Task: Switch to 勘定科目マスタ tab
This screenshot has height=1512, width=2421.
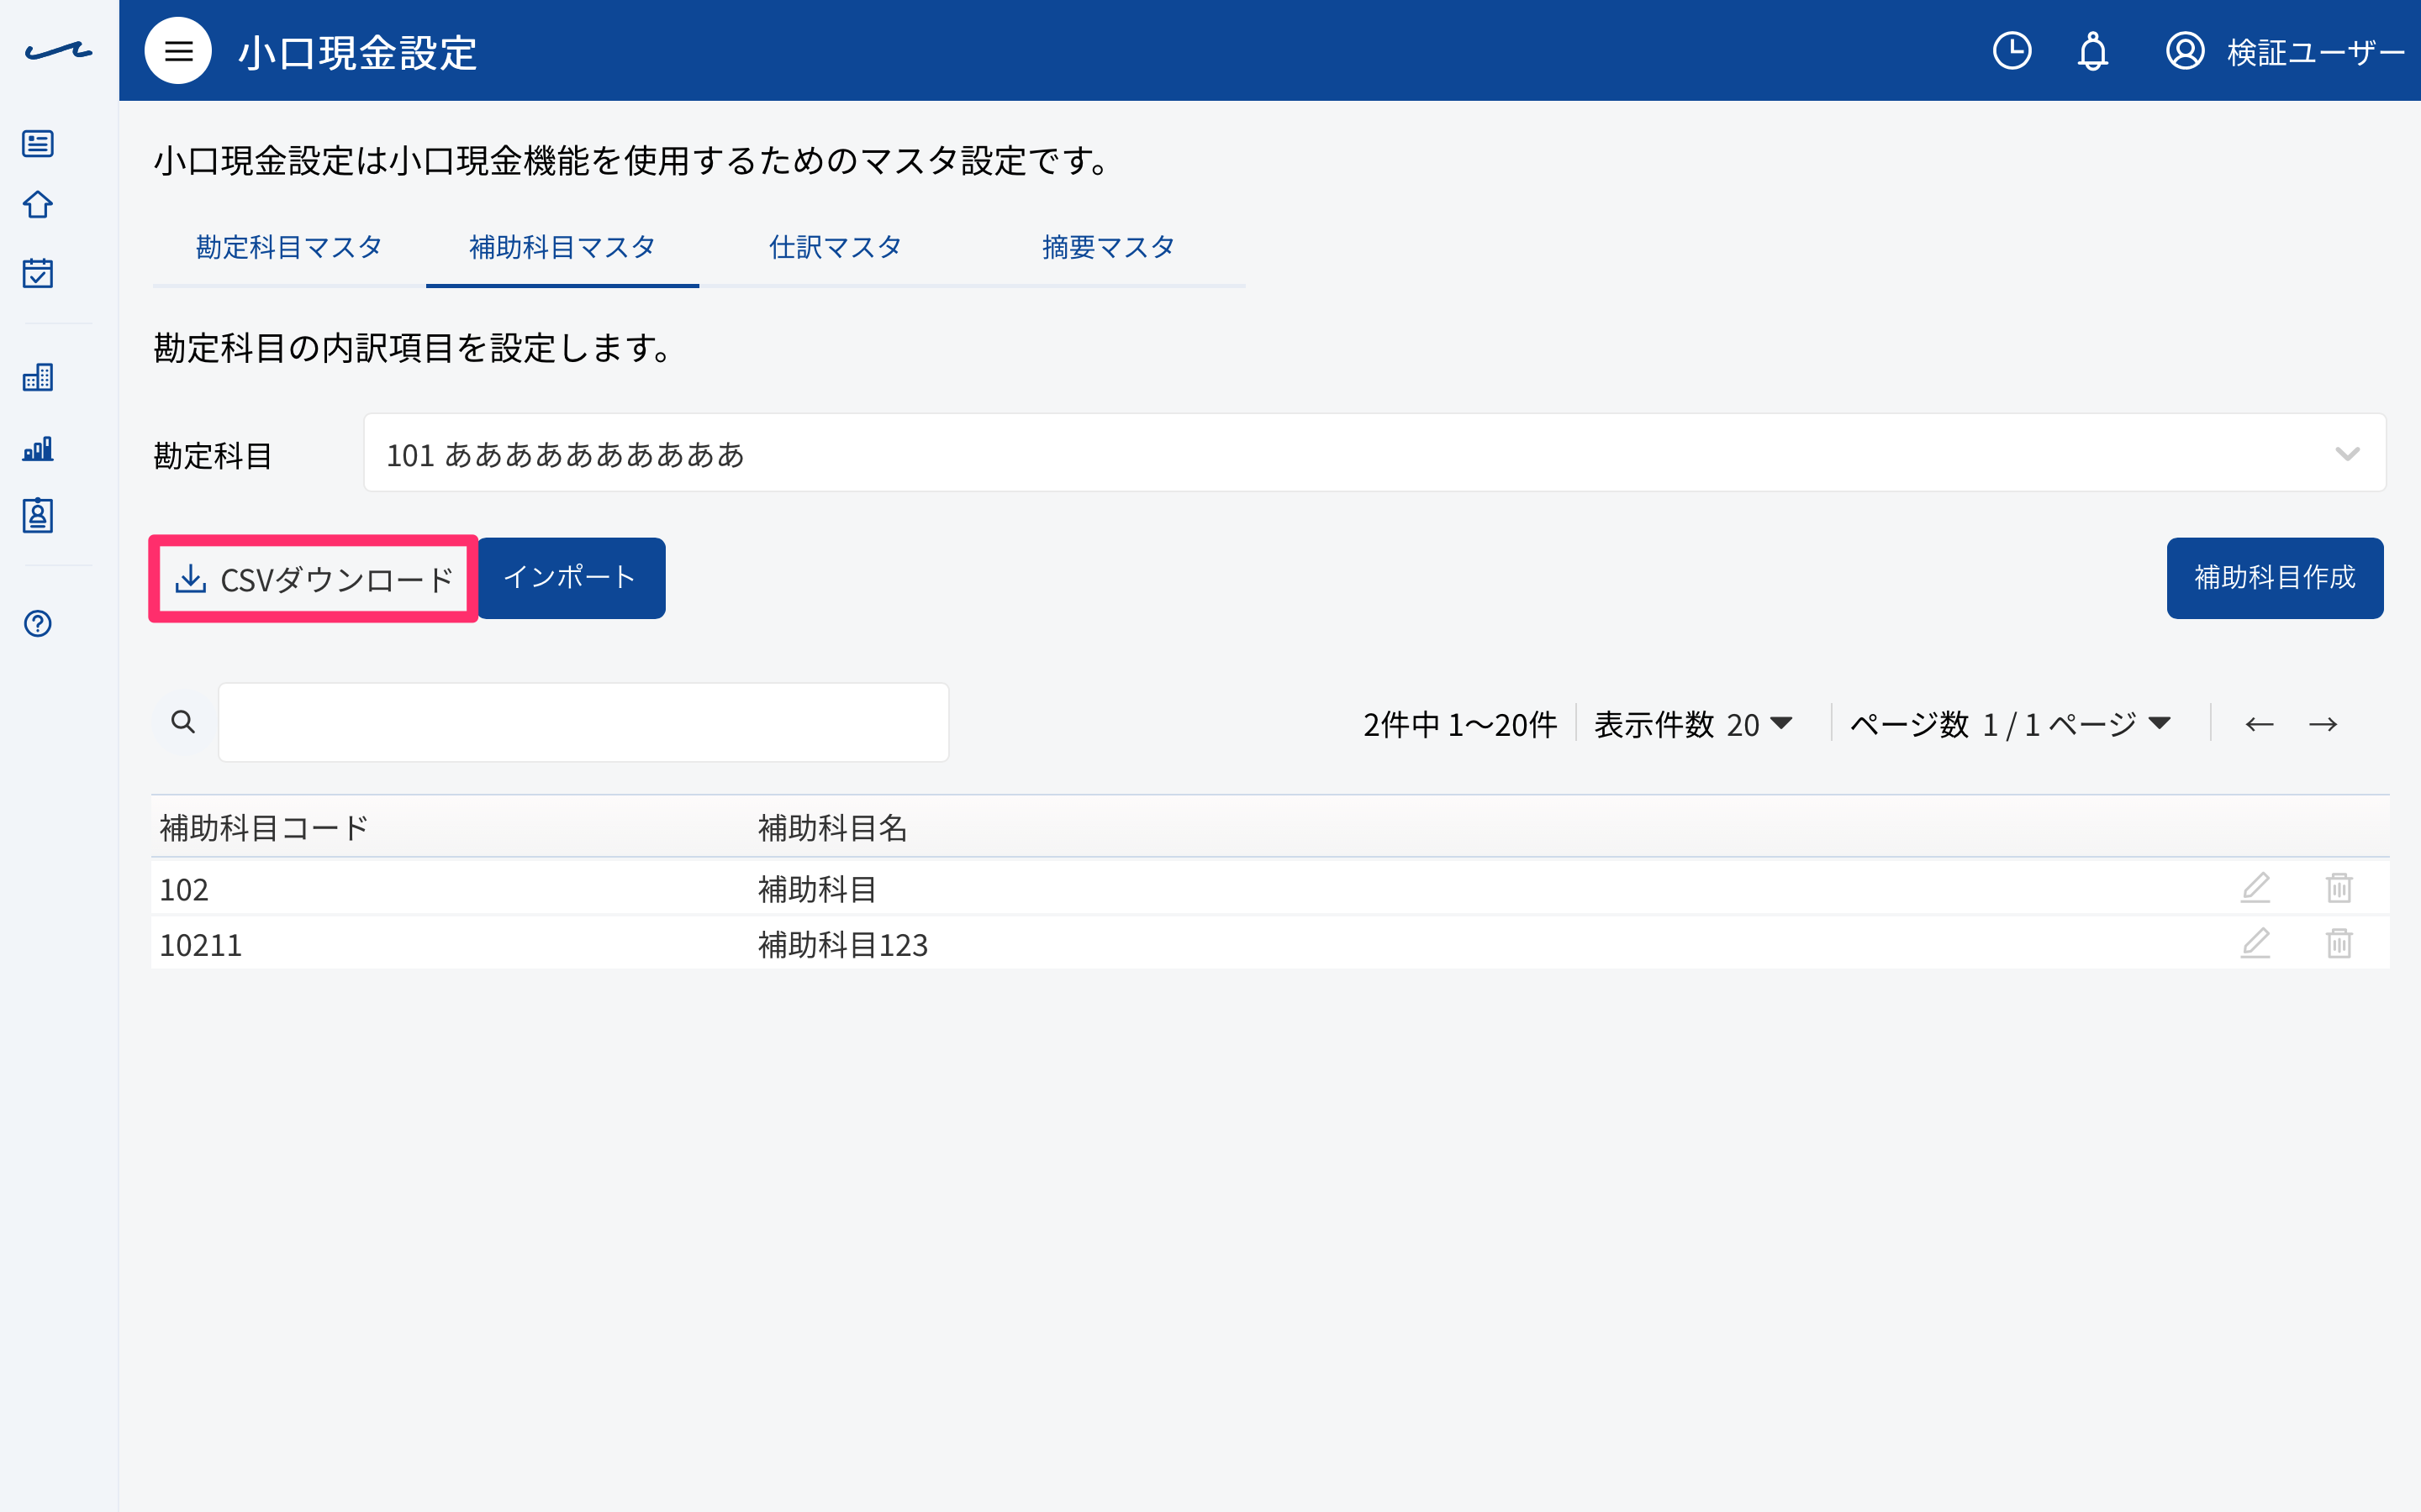Action: click(x=289, y=247)
